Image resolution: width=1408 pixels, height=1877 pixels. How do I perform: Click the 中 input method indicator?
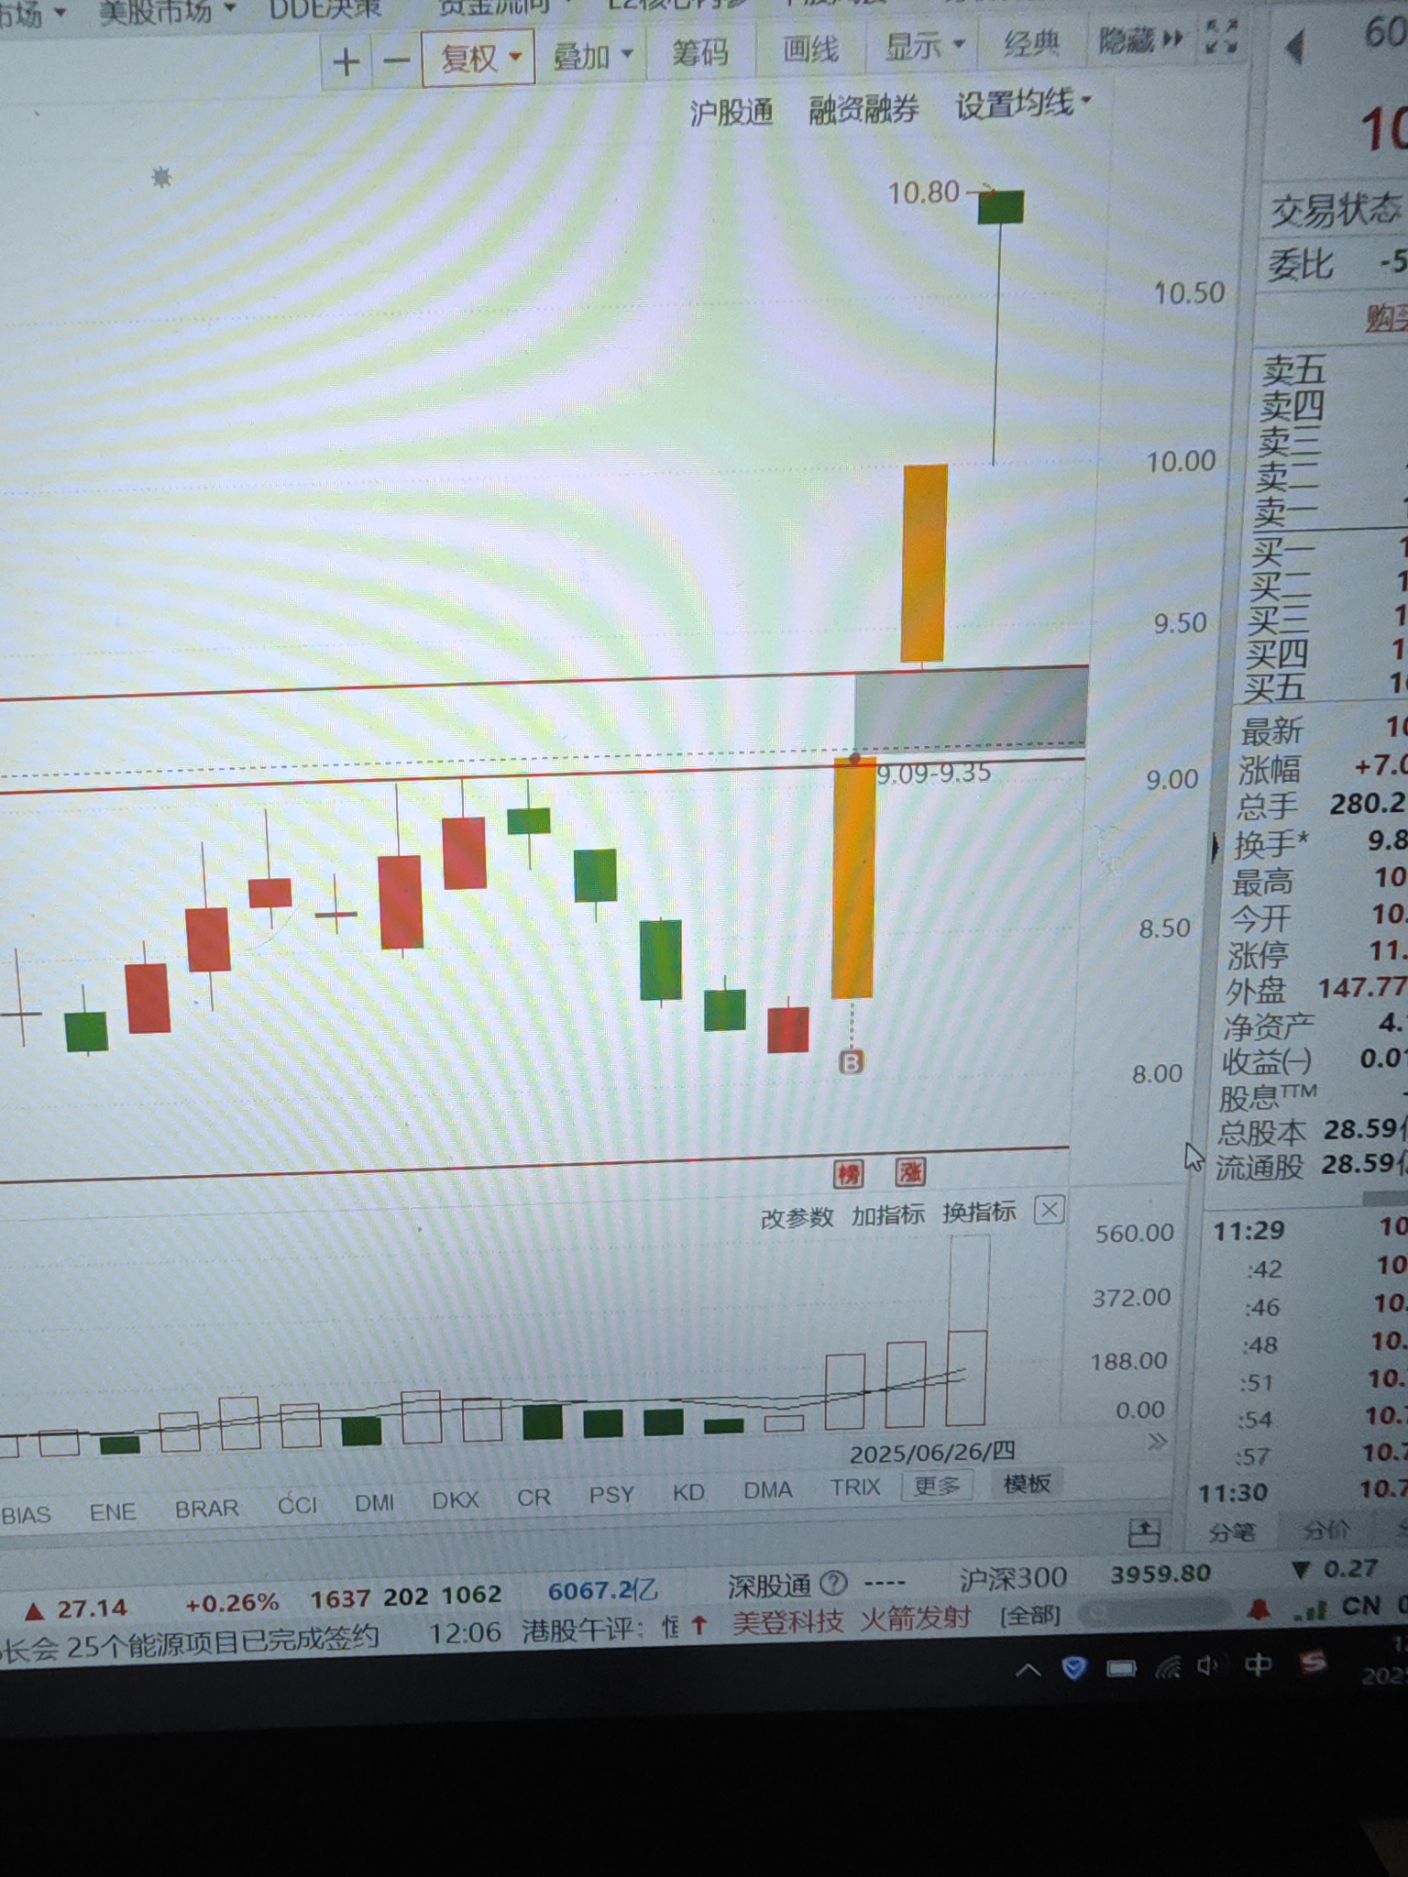click(x=1257, y=1663)
